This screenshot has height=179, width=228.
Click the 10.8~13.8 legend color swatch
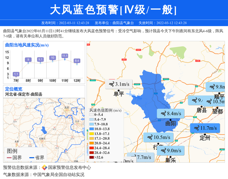pyautogui.click(x=91, y=129)
